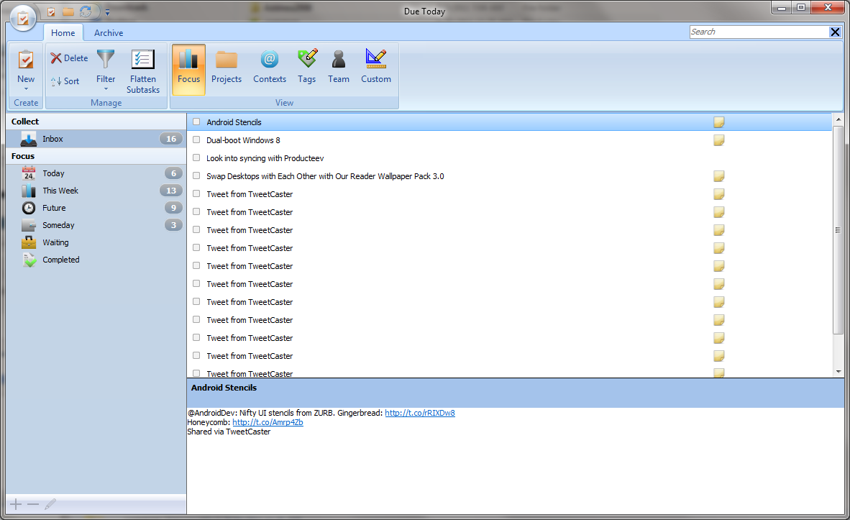
Task: Check off the Android Stencils task
Action: [x=196, y=122]
